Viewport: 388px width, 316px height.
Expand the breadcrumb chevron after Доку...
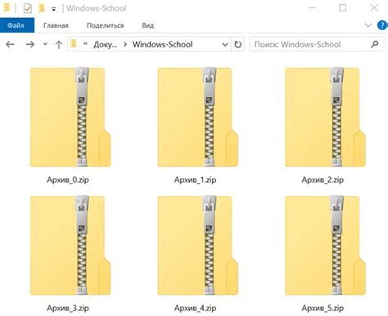(x=125, y=44)
